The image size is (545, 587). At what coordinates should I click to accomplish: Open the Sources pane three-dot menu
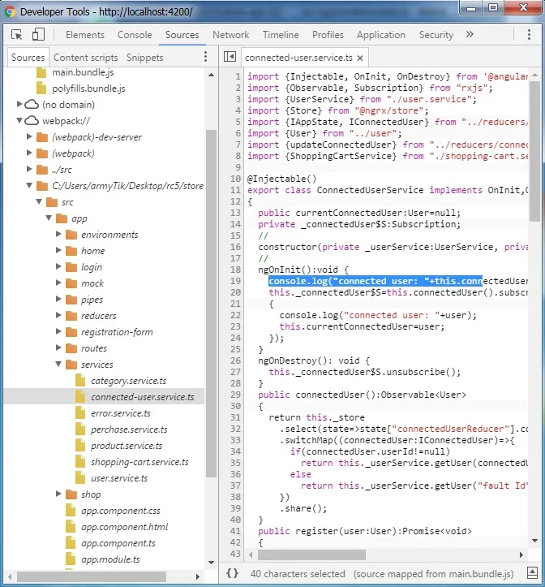tap(205, 57)
